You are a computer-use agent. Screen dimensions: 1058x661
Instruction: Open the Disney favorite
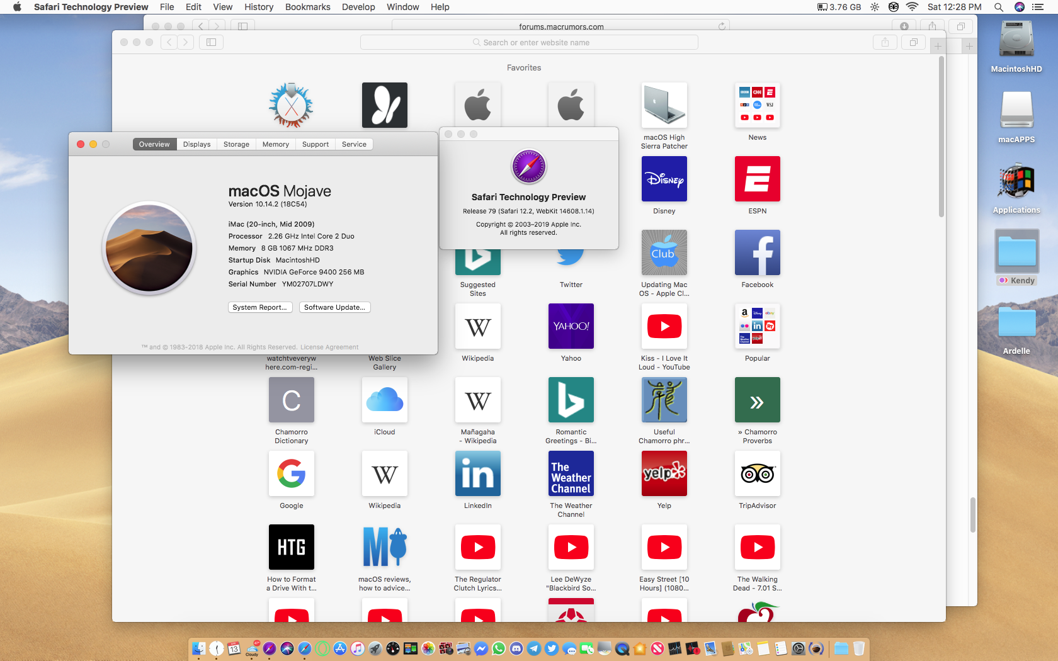click(x=664, y=179)
